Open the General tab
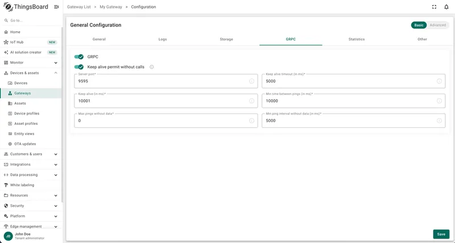The height and width of the screenshot is (243, 455). [99, 39]
